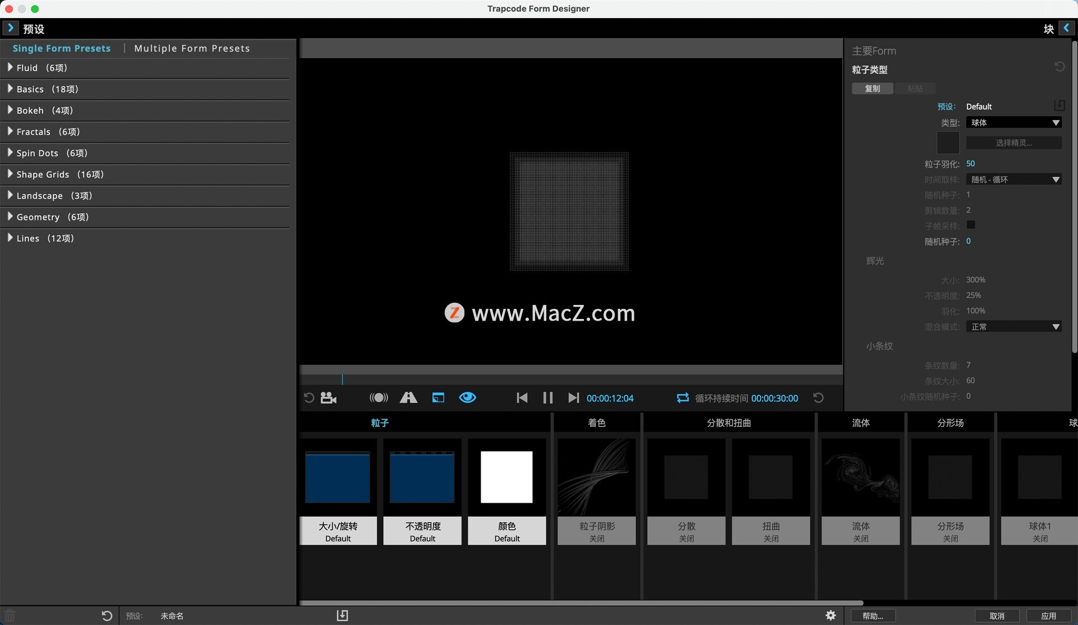The height and width of the screenshot is (625, 1078).
Task: Click the blue playhead marker on timeline
Action: [342, 380]
